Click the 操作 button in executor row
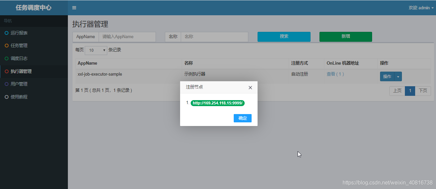The width and height of the screenshot is (436, 189). click(387, 77)
